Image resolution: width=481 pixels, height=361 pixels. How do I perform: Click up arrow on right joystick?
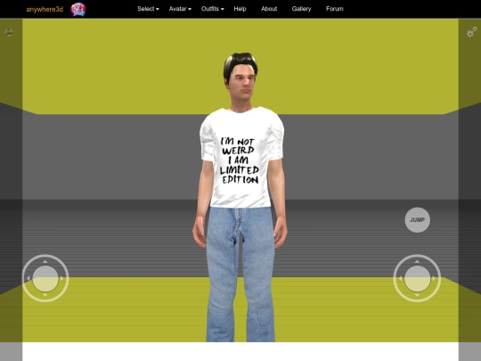coord(417,261)
